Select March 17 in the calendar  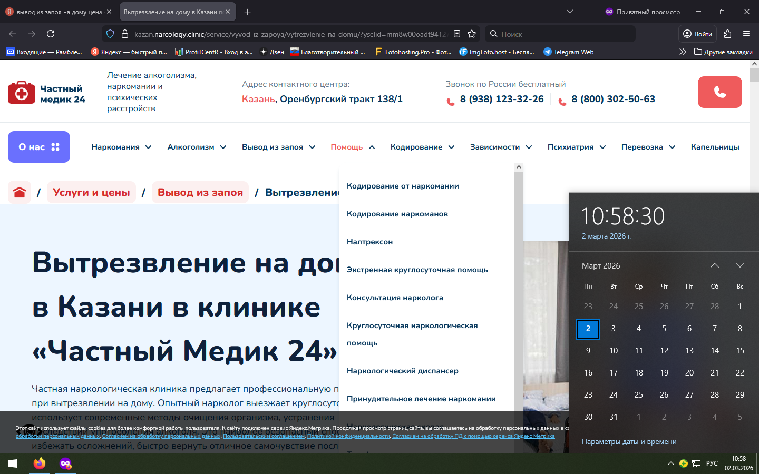click(614, 372)
